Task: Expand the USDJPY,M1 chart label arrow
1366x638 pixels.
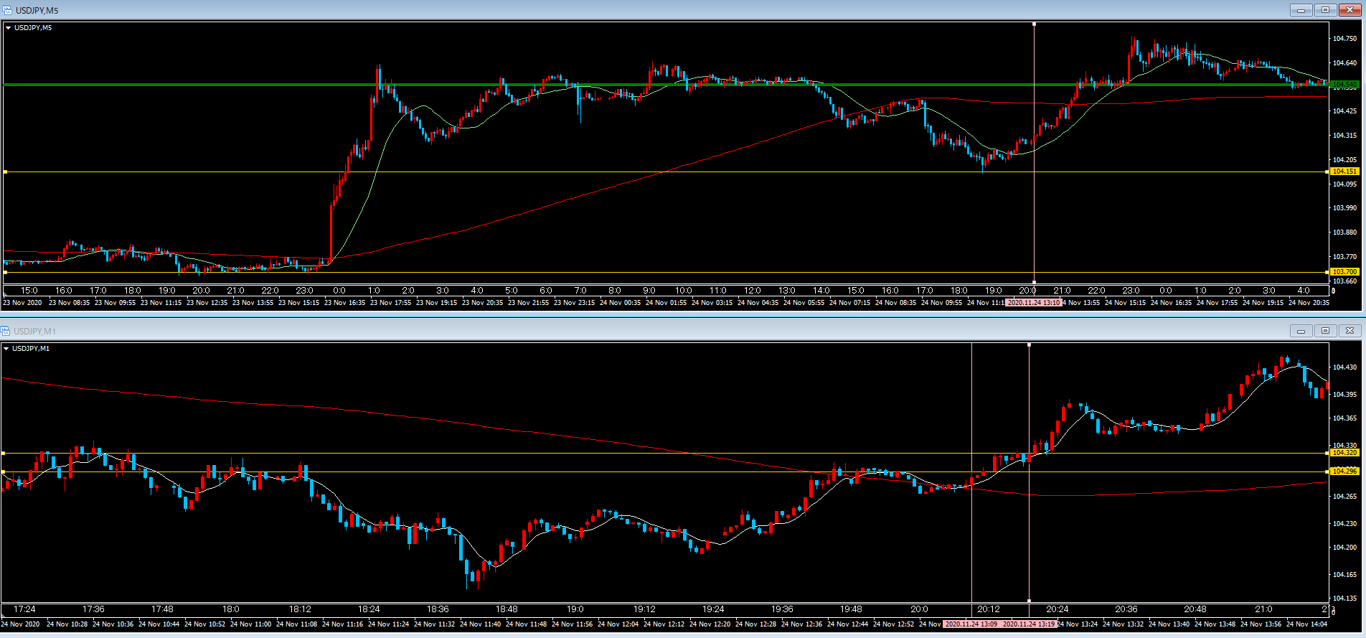Action: point(6,349)
